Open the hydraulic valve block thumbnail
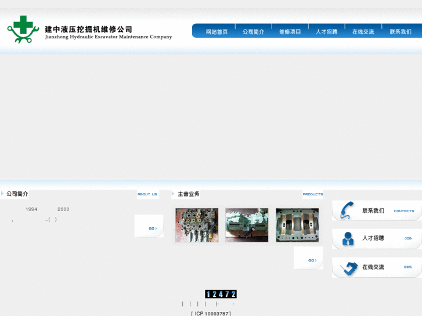 (197, 225)
